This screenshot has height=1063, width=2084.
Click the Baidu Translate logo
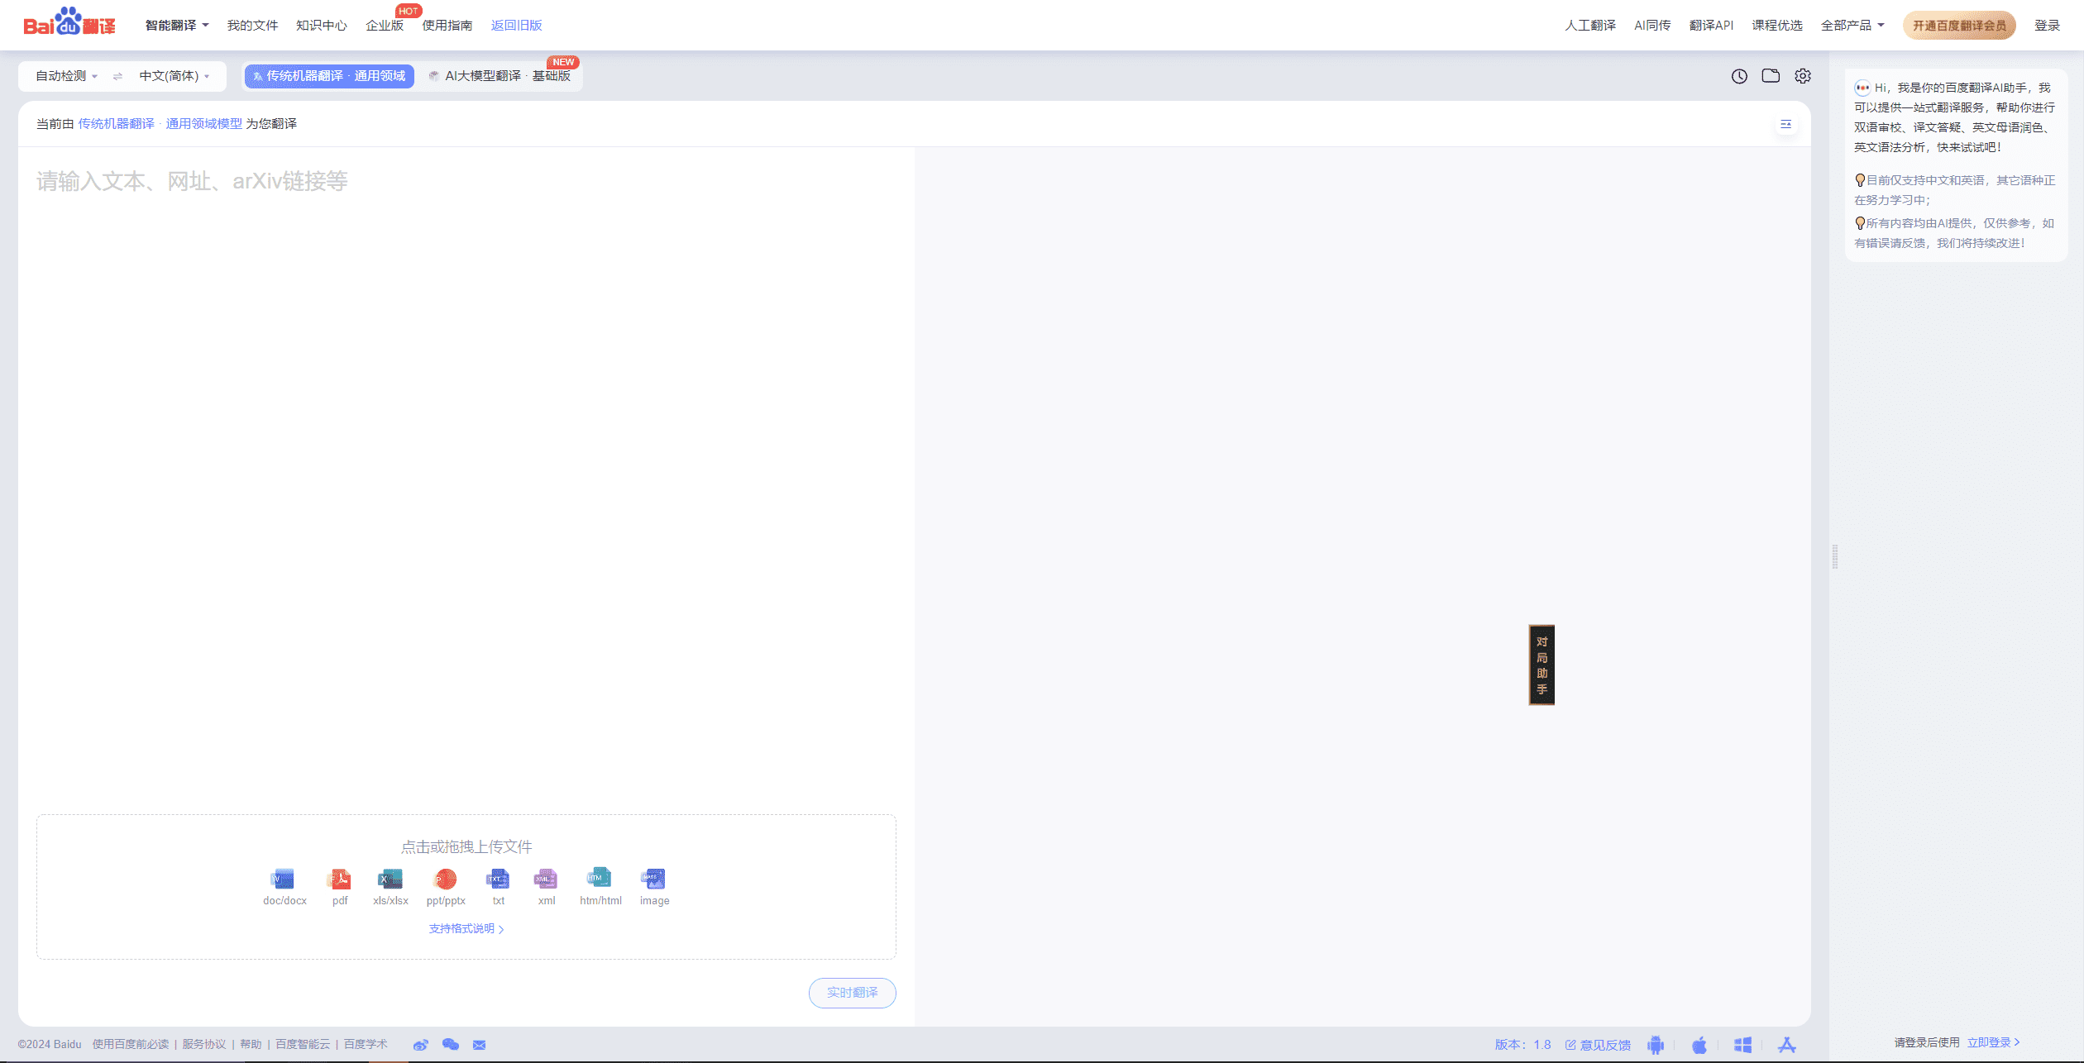[69, 22]
